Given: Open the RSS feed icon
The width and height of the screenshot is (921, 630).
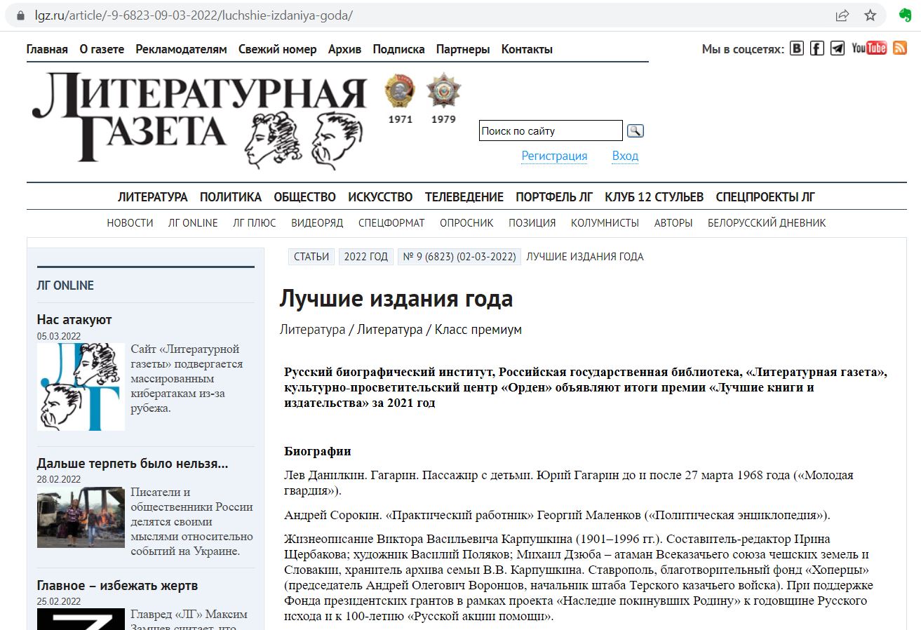Looking at the screenshot, I should click(x=900, y=48).
